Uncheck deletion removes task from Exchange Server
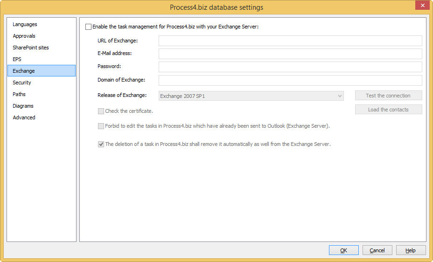The image size is (433, 262). pos(101,144)
